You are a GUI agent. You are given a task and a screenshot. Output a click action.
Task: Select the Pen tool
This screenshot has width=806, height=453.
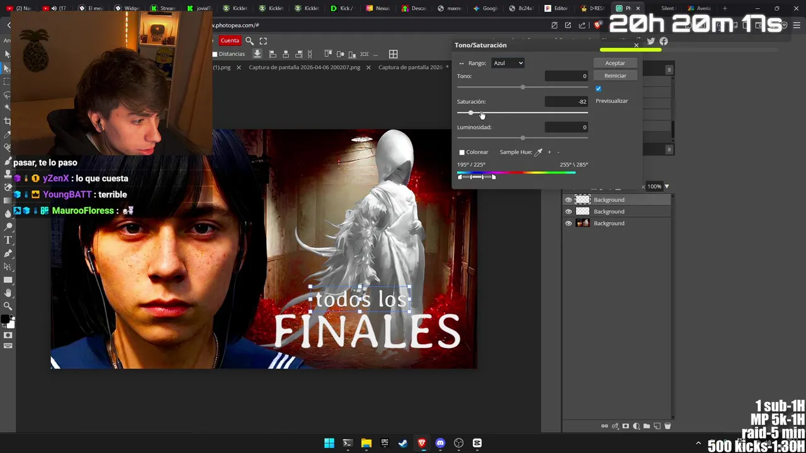coord(8,254)
